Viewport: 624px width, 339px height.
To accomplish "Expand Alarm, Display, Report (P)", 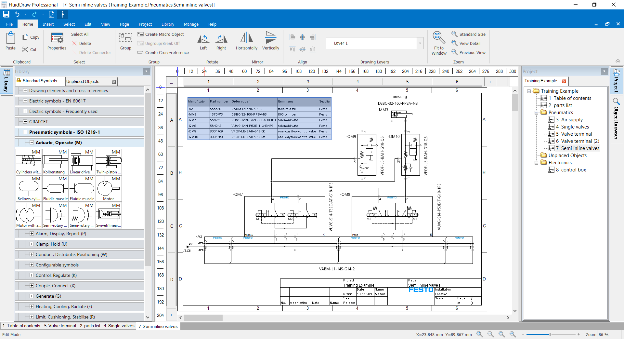I will [x=32, y=234].
